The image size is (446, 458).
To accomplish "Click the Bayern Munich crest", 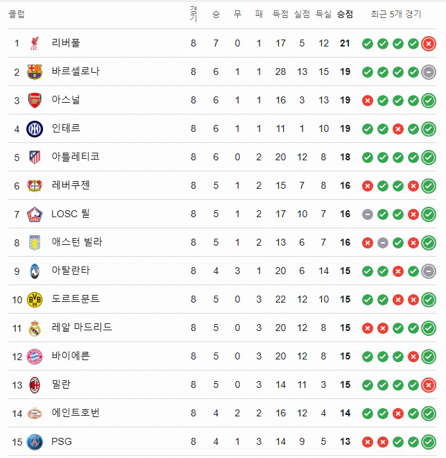I will [x=35, y=357].
